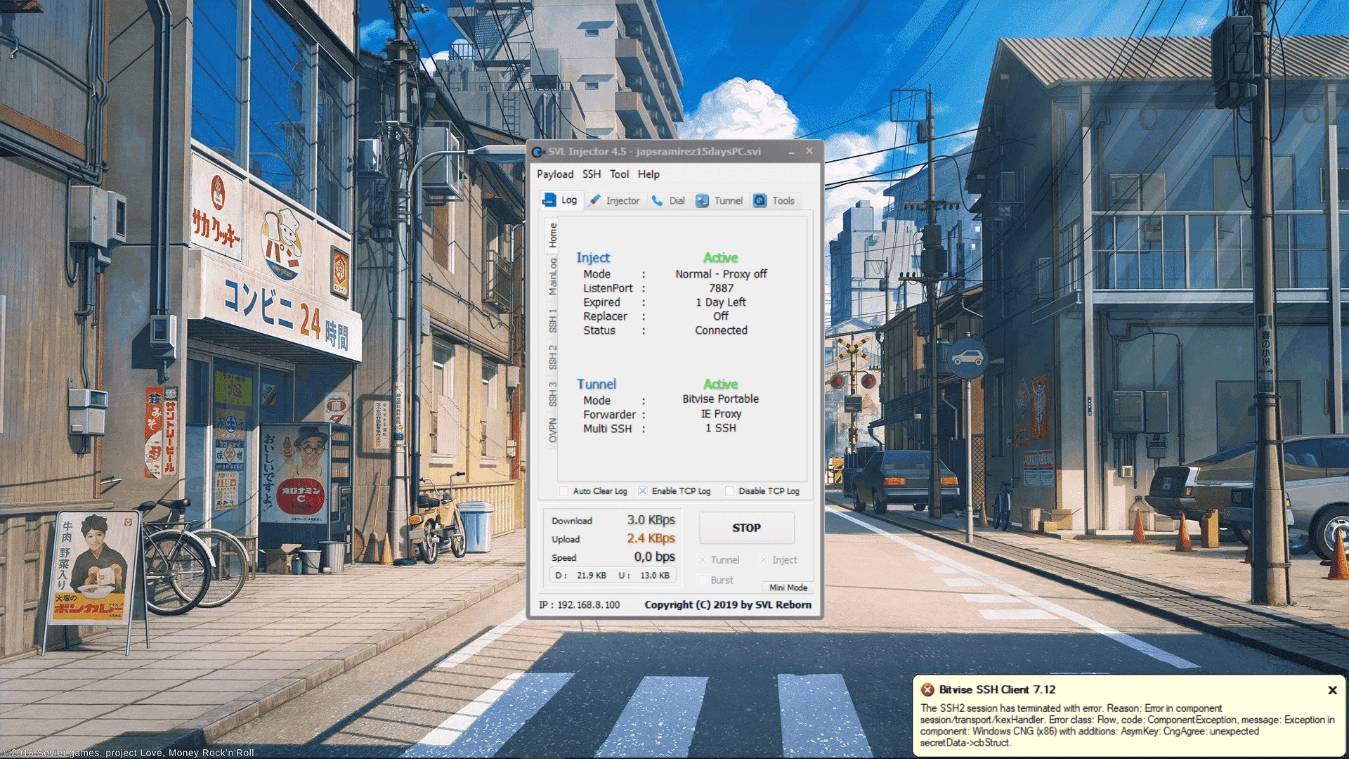Select the SSH 1 vertical tab
Screen dimensions: 1349x759
(x=553, y=320)
